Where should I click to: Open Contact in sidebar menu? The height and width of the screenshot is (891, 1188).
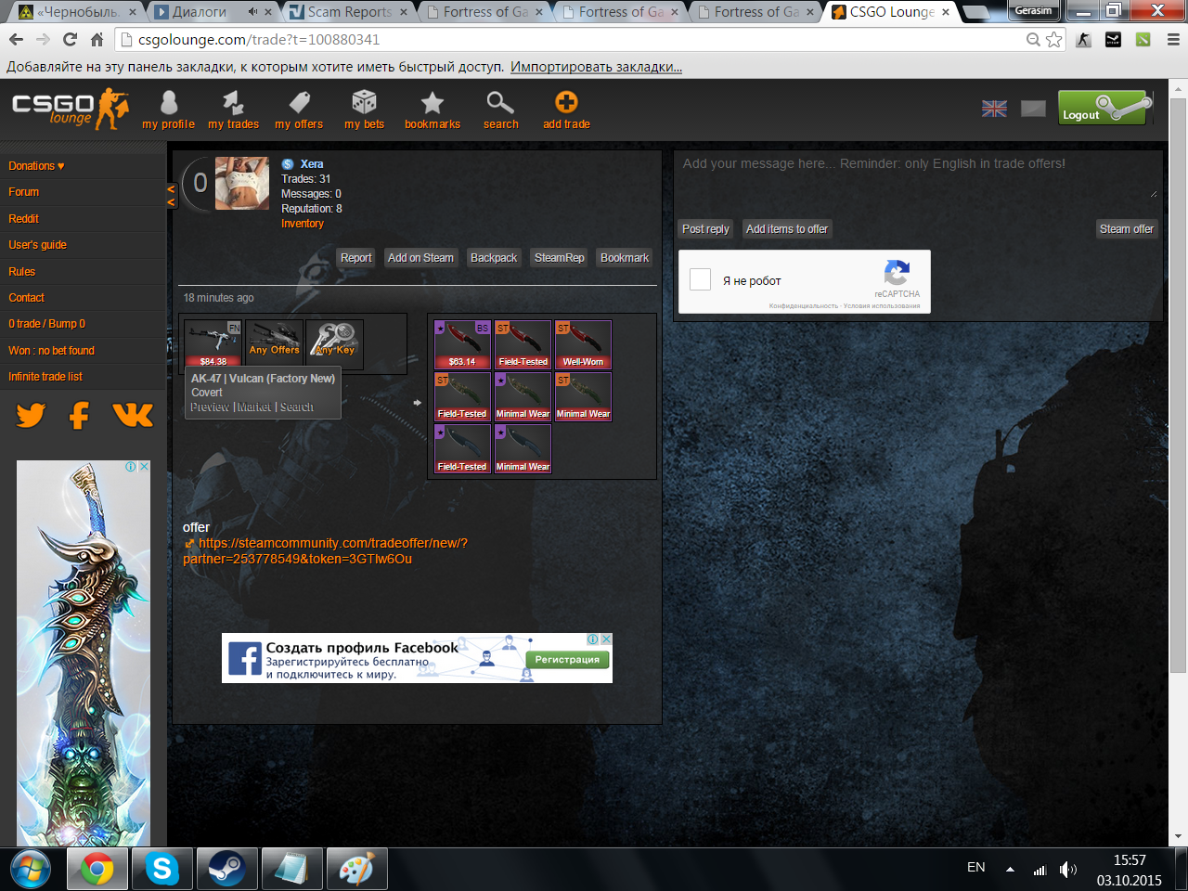[26, 298]
